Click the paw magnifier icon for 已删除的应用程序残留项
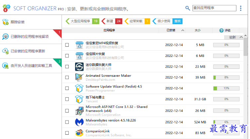The width and height of the screenshot is (250, 139). (5, 36)
